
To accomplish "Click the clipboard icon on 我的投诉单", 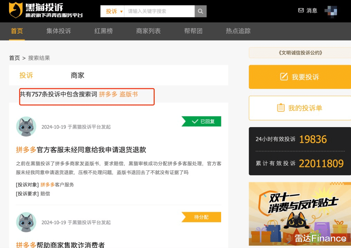I will click(281, 107).
